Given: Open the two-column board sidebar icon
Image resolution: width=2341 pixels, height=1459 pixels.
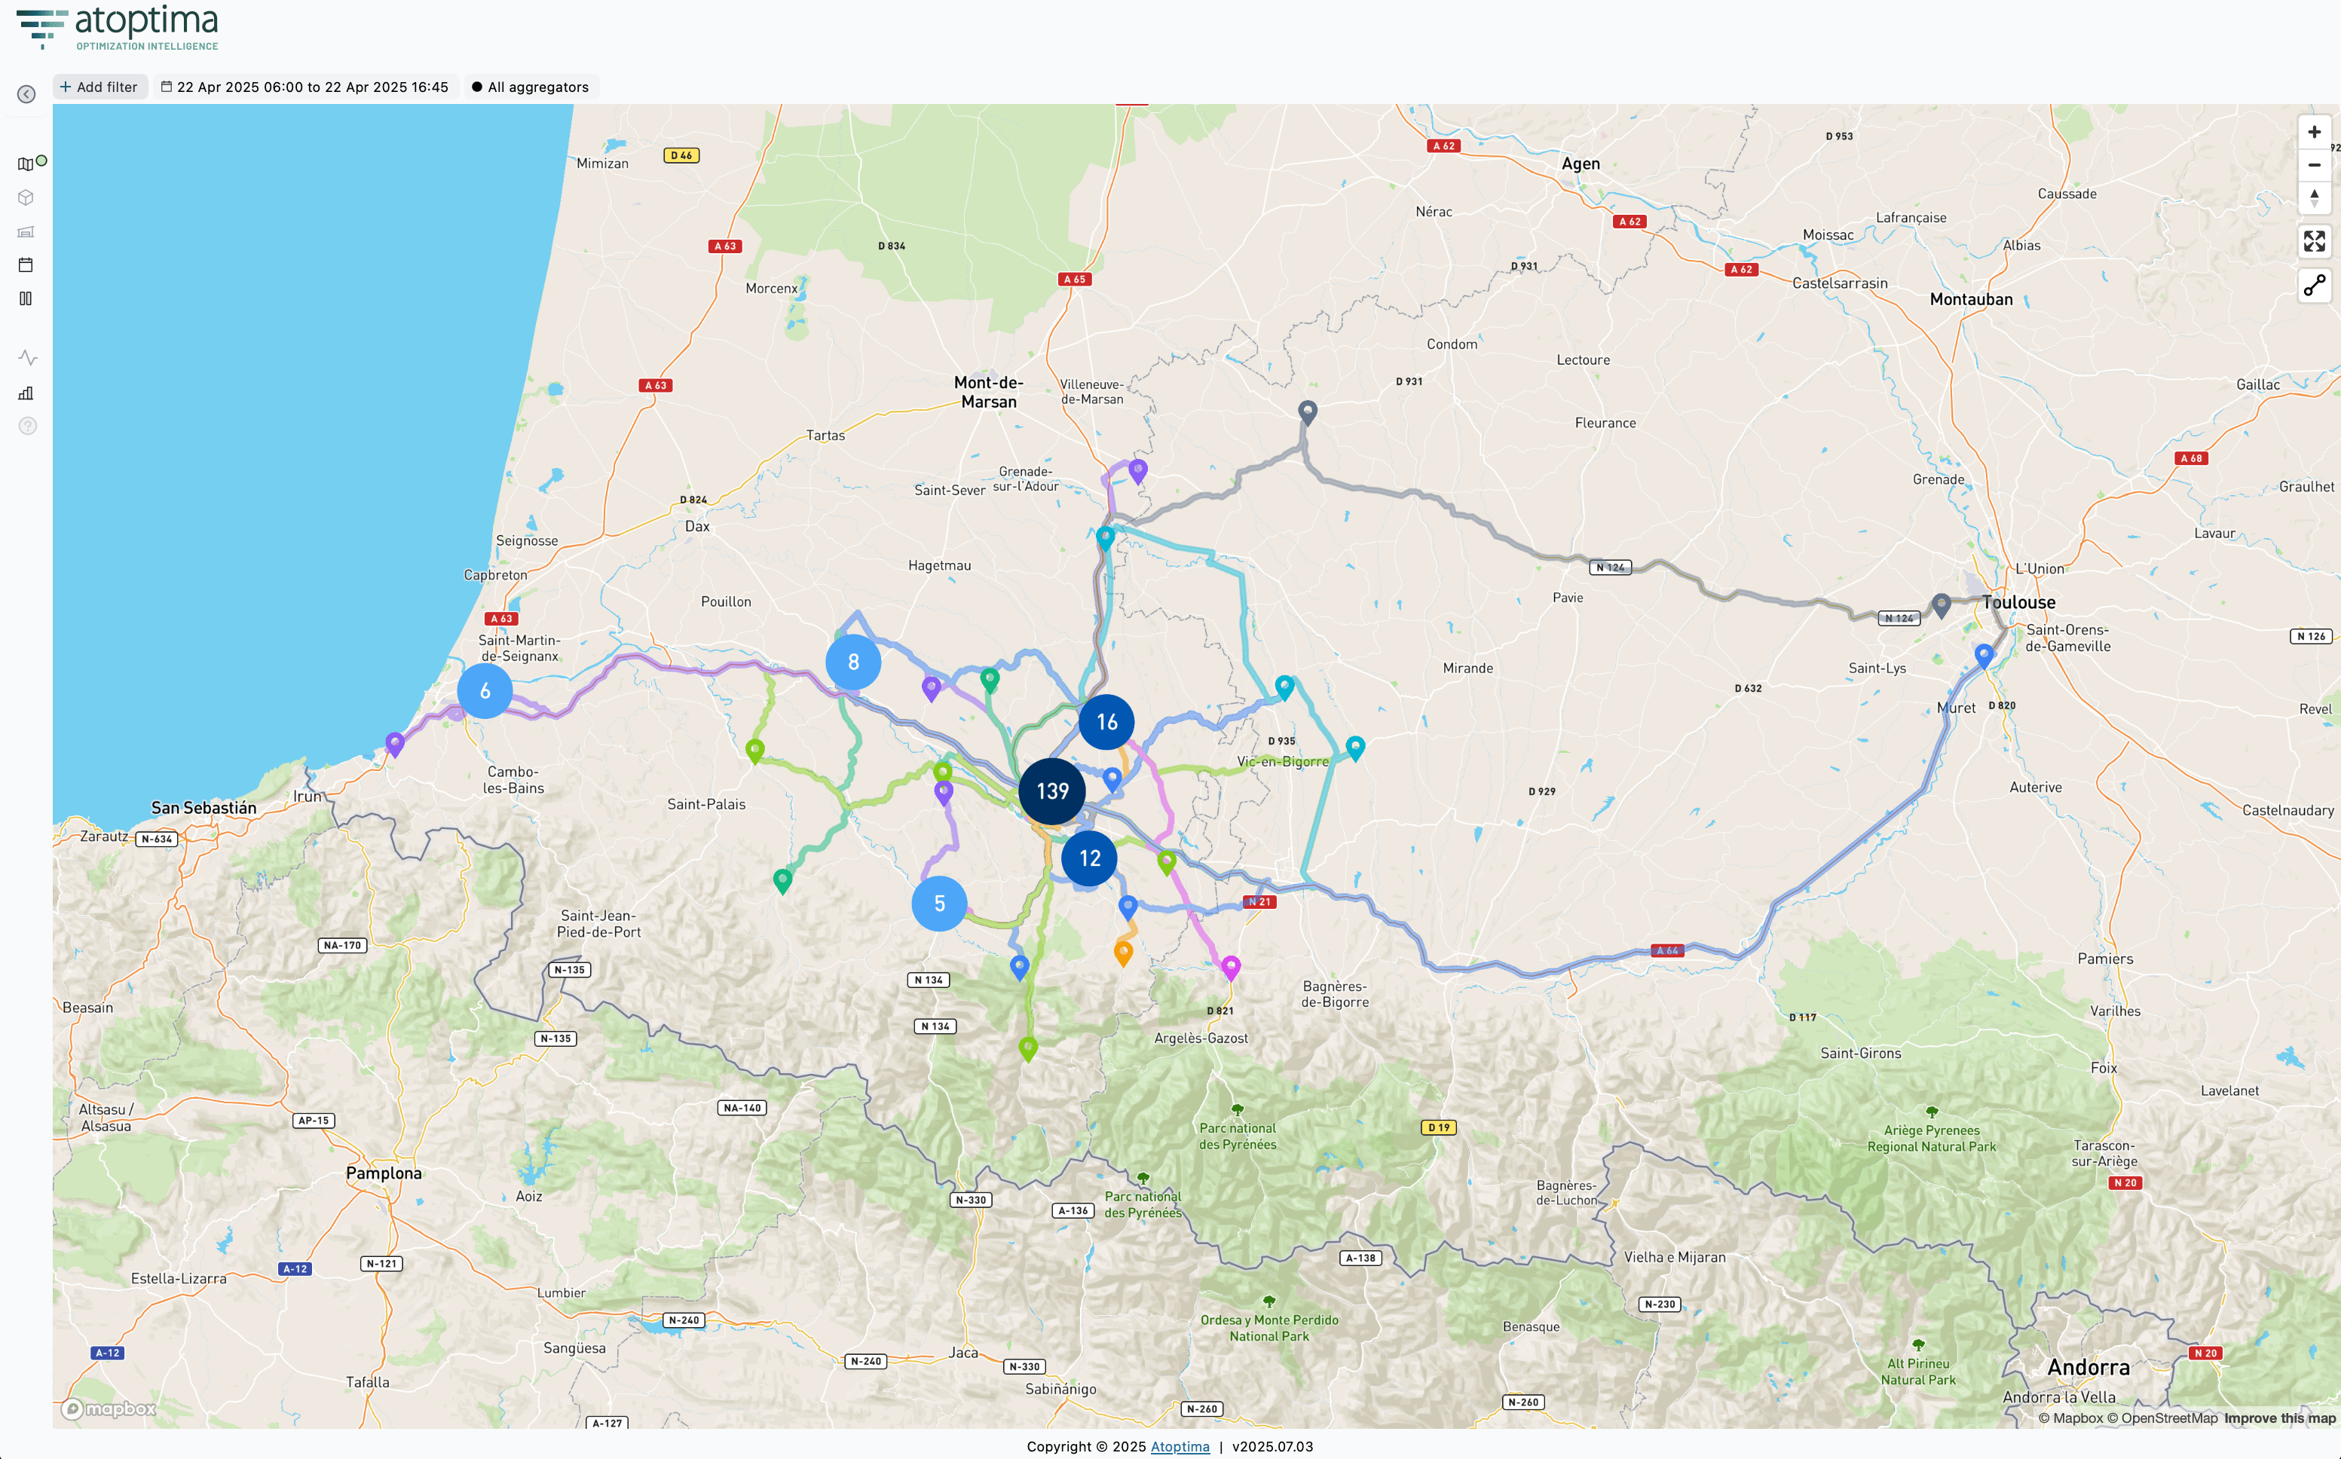Looking at the screenshot, I should point(26,298).
